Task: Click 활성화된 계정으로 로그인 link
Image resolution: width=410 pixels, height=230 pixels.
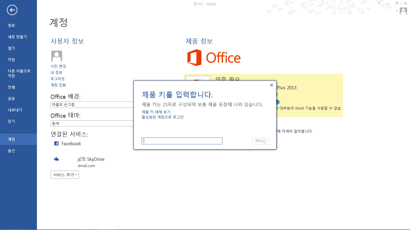Action: tap(163, 117)
